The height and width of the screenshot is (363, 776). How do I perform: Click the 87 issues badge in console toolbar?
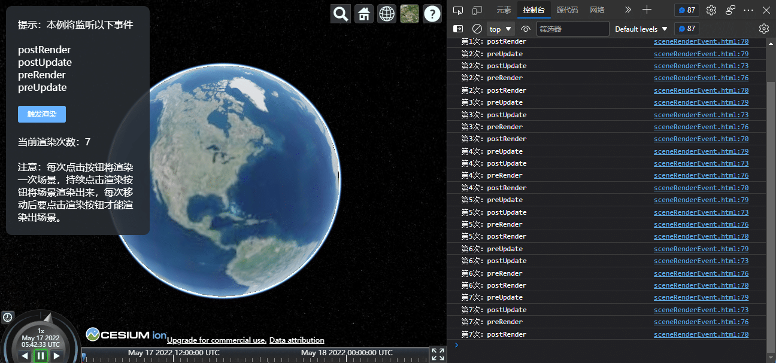[686, 29]
